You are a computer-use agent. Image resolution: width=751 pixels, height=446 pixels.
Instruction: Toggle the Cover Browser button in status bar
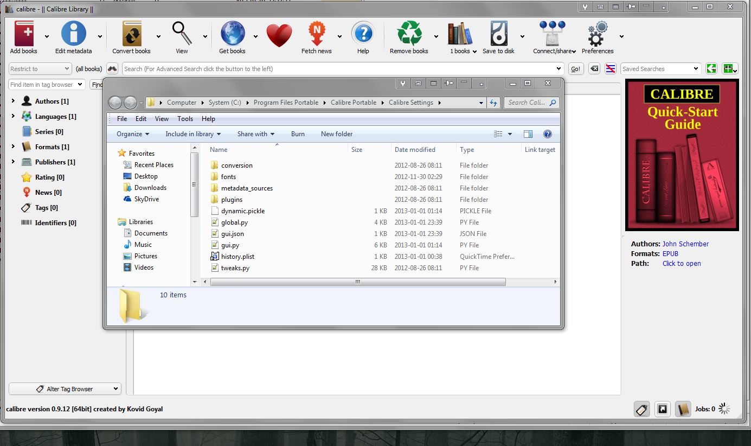pos(663,409)
